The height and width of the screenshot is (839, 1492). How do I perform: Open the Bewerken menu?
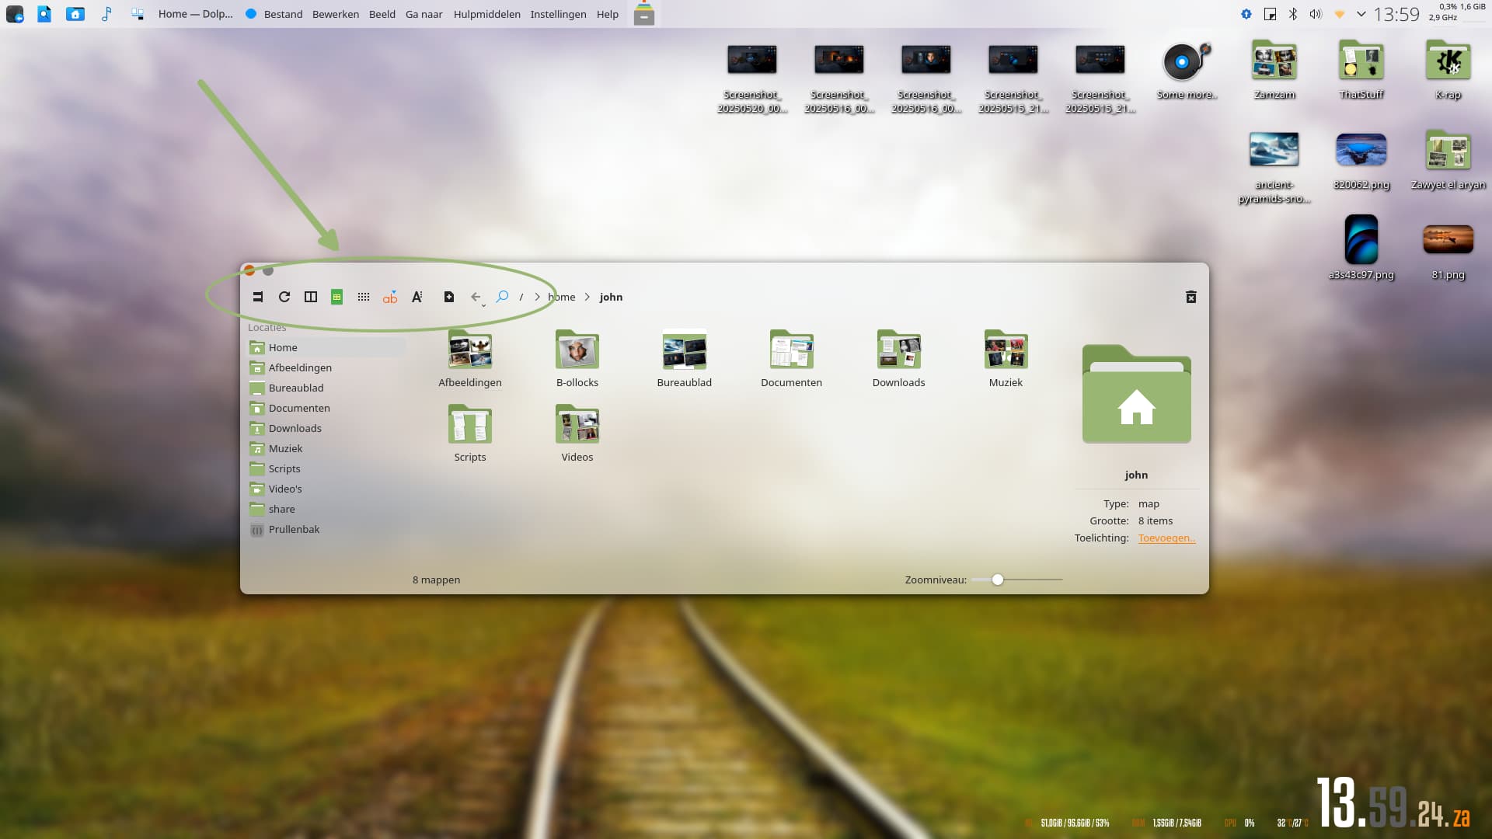[x=336, y=14]
